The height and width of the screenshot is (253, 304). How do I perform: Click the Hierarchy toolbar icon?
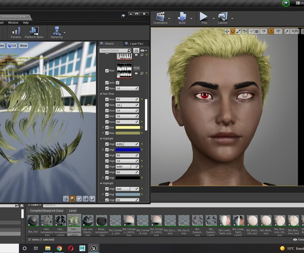click(x=57, y=31)
